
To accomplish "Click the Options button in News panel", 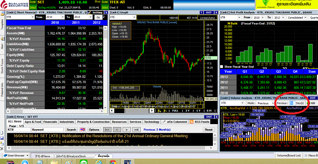I will pos(94,130).
